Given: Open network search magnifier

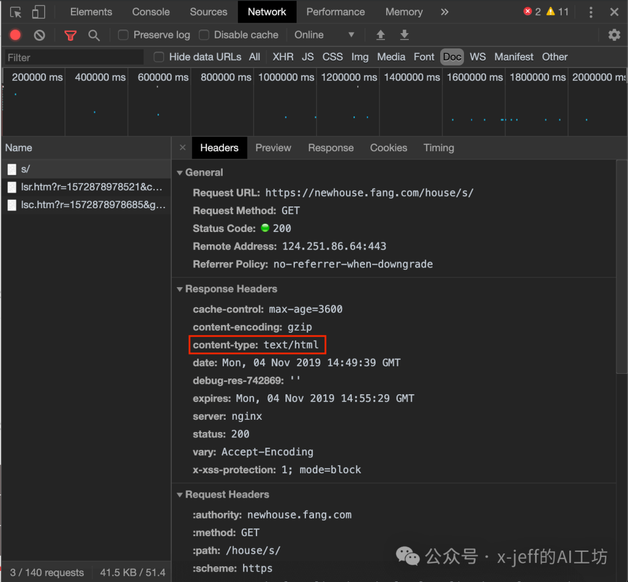Looking at the screenshot, I should click(94, 35).
